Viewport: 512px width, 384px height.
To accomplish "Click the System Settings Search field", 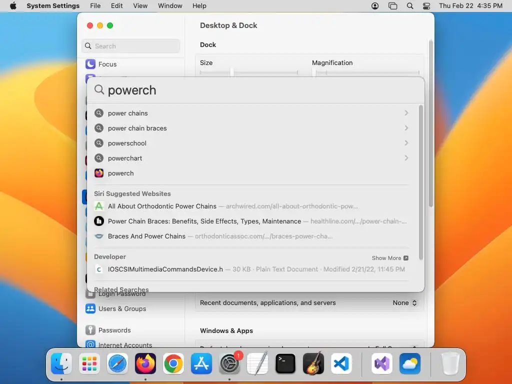I will pyautogui.click(x=130, y=46).
